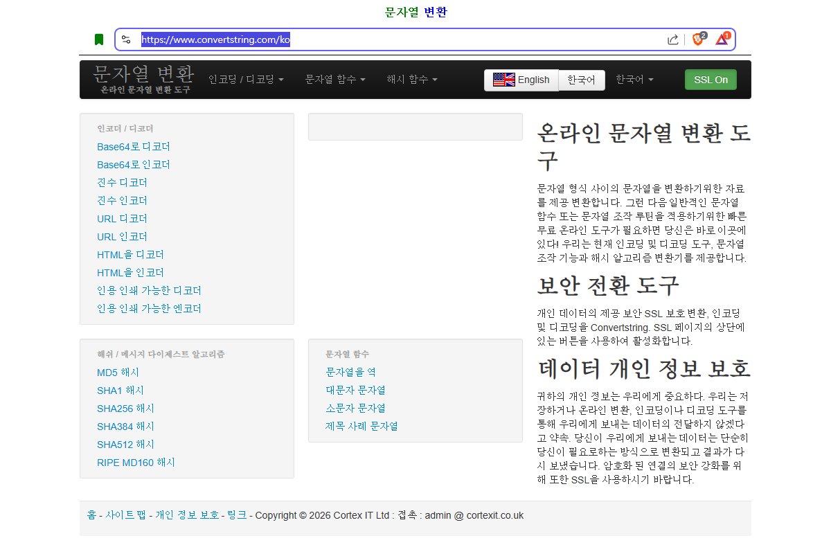The width and height of the screenshot is (831, 554).
Task: Click the 개인 정보 보호 footer link
Action: 187,515
